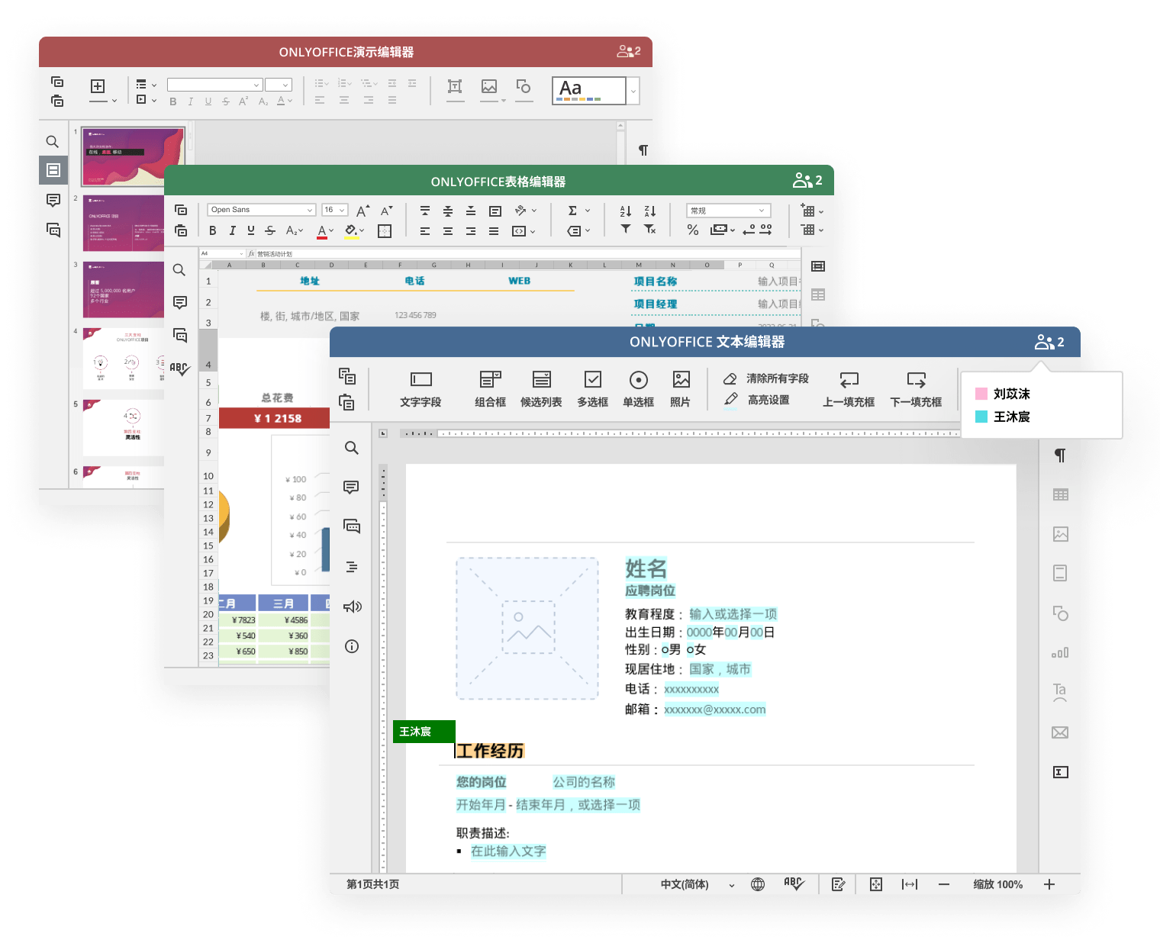This screenshot has width=1160, height=946.
Task: Open form settings icon in right panel
Action: coord(1061,772)
